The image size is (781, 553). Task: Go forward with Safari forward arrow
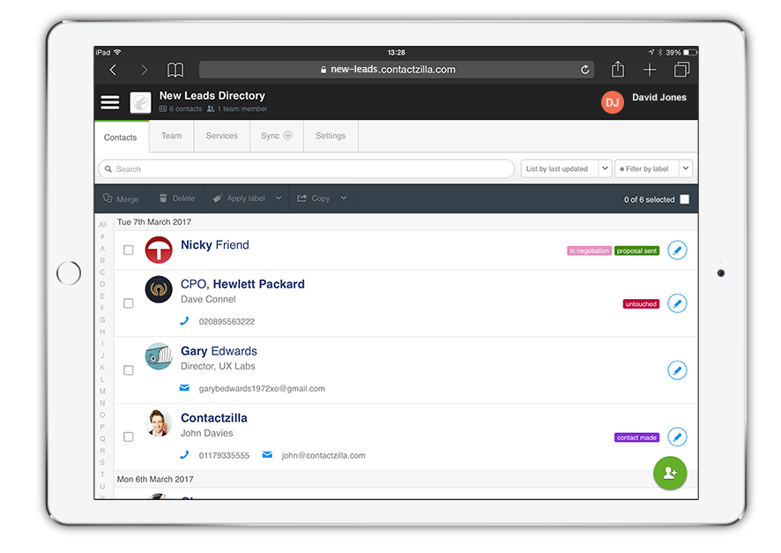(144, 70)
